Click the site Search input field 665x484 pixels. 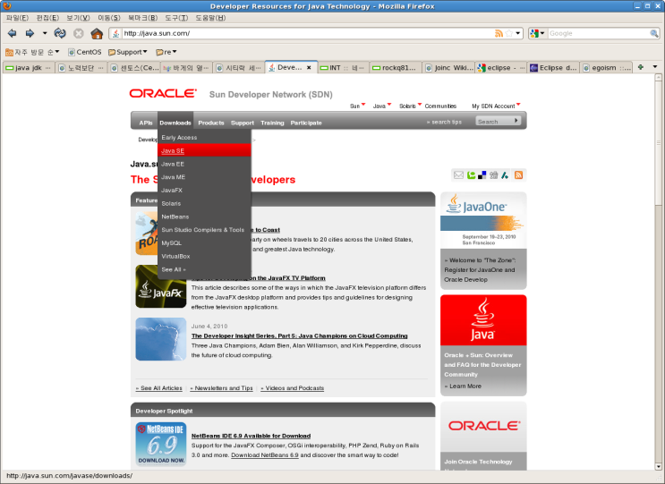click(494, 121)
